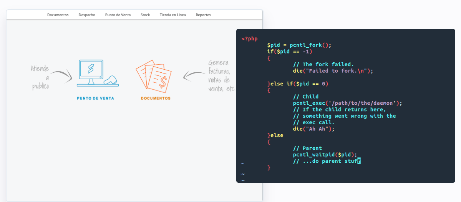The image size is (461, 202).
Task: Click the Point of Sale computer monitor icon
Action: [x=91, y=71]
